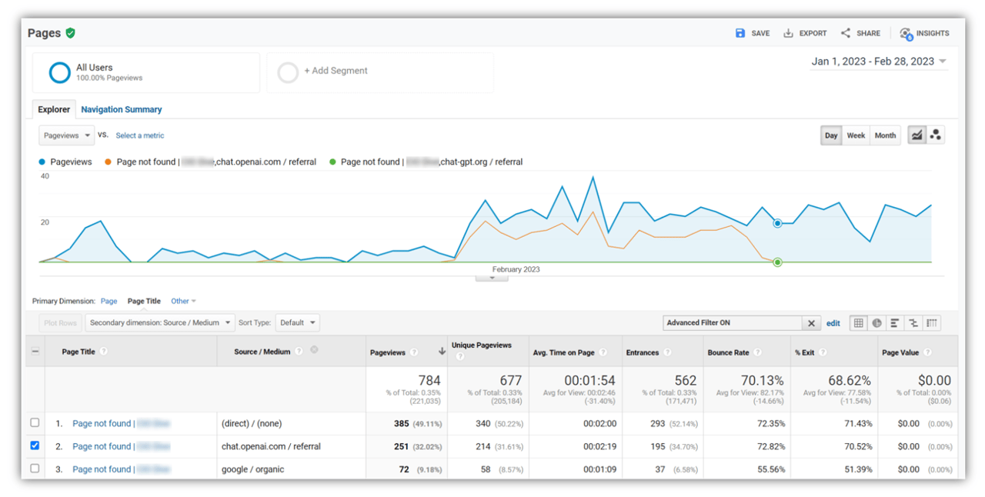This screenshot has width=985, height=497.
Task: Open the Pivot table view icon
Action: pos(931,322)
